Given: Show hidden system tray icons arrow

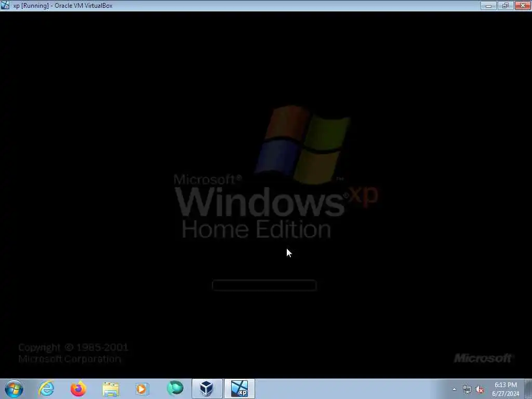Looking at the screenshot, I should (454, 390).
